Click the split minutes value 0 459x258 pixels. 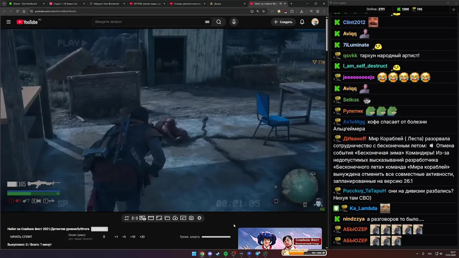pyautogui.click(x=104, y=237)
